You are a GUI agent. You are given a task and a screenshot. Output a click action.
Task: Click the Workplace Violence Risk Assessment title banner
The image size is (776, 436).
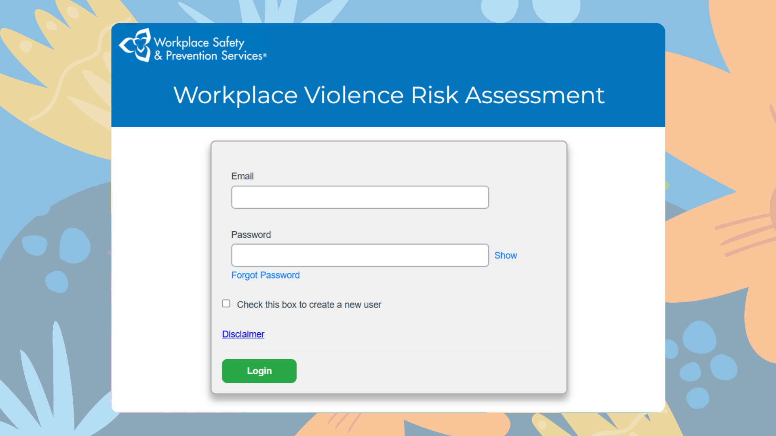pos(388,95)
